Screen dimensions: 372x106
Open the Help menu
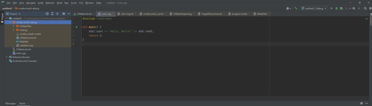pos(99,3)
